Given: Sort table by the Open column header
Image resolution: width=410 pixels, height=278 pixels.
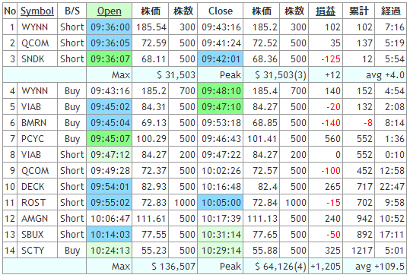Looking at the screenshot, I should pos(110,11).
